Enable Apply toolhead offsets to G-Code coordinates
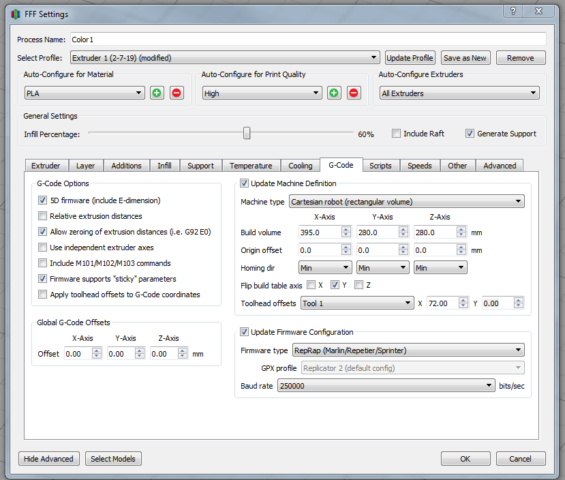Viewport: 565px width, 480px height. pyautogui.click(x=42, y=295)
